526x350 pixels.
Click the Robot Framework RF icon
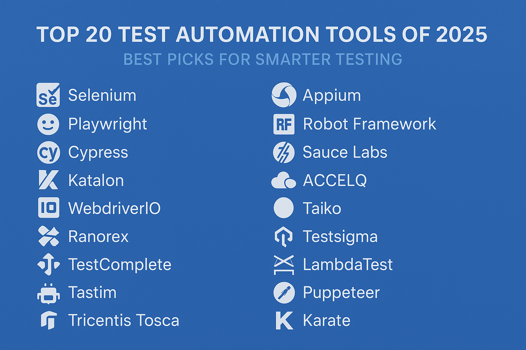pos(284,124)
